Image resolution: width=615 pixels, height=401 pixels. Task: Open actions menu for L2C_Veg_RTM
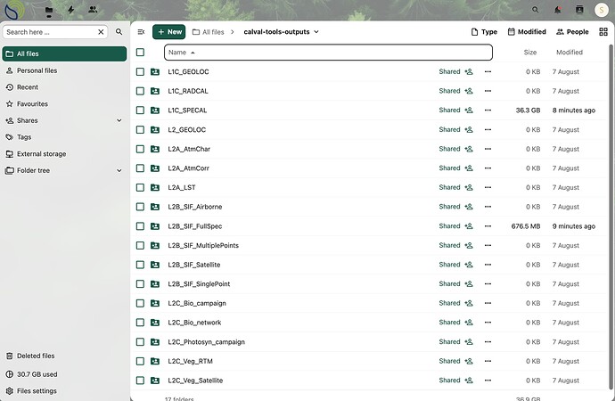488,361
